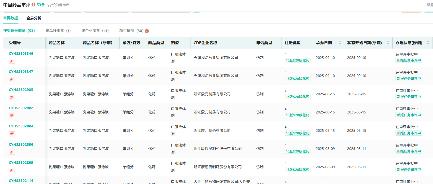Click the 新 badge under CYHS2503346

point(12,61)
